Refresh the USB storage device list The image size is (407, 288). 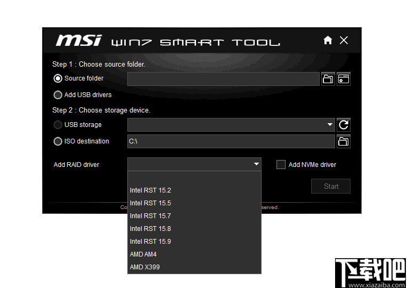344,125
